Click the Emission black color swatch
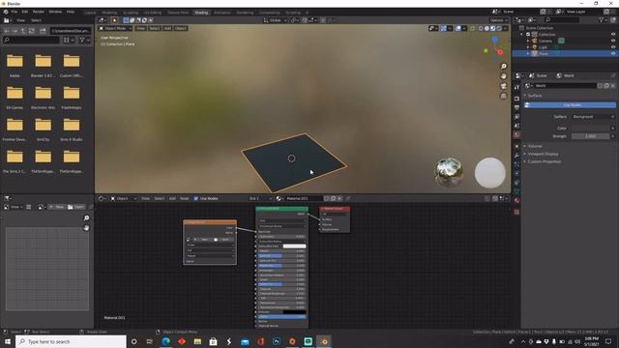This screenshot has width=619, height=348. point(294,312)
